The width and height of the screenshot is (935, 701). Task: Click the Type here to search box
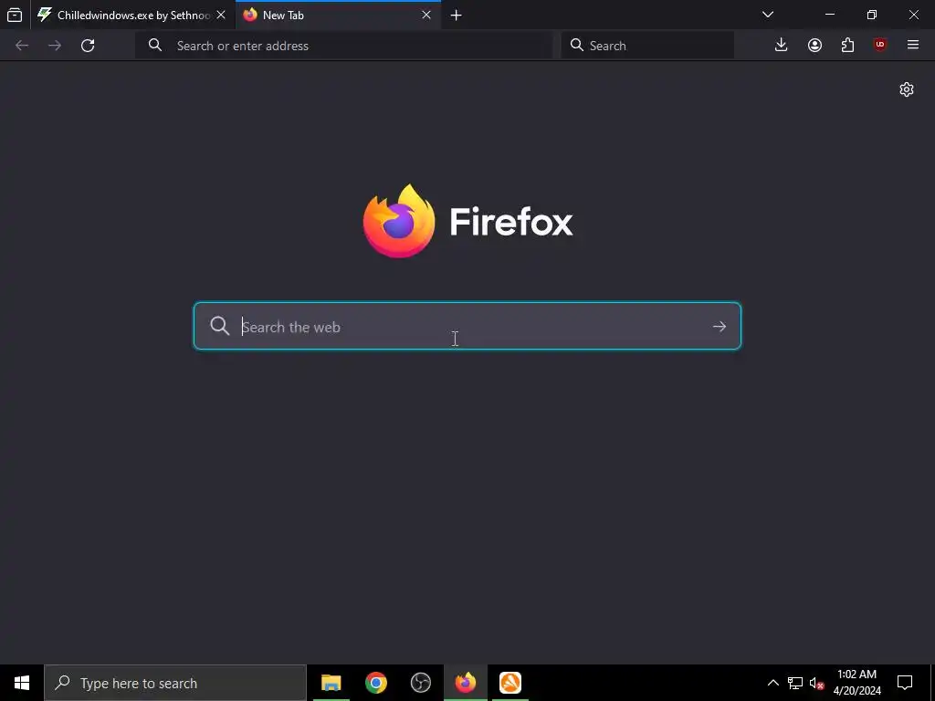(175, 683)
